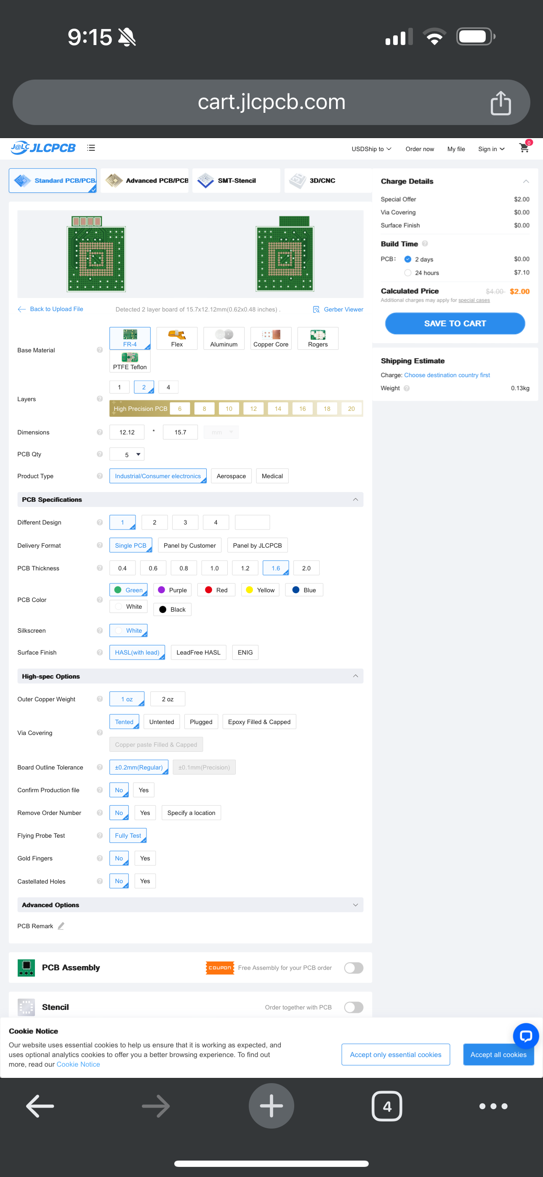Click the Via Covering help icon

click(100, 733)
